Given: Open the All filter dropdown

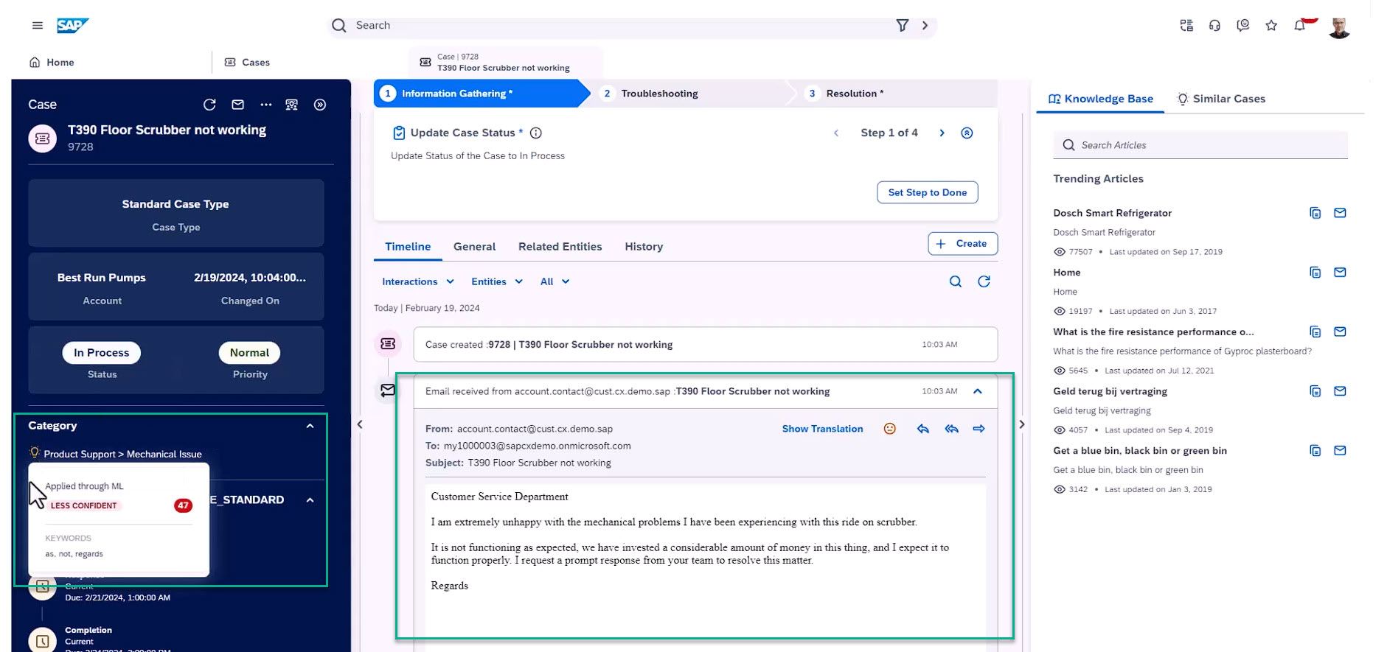Looking at the screenshot, I should pyautogui.click(x=555, y=281).
